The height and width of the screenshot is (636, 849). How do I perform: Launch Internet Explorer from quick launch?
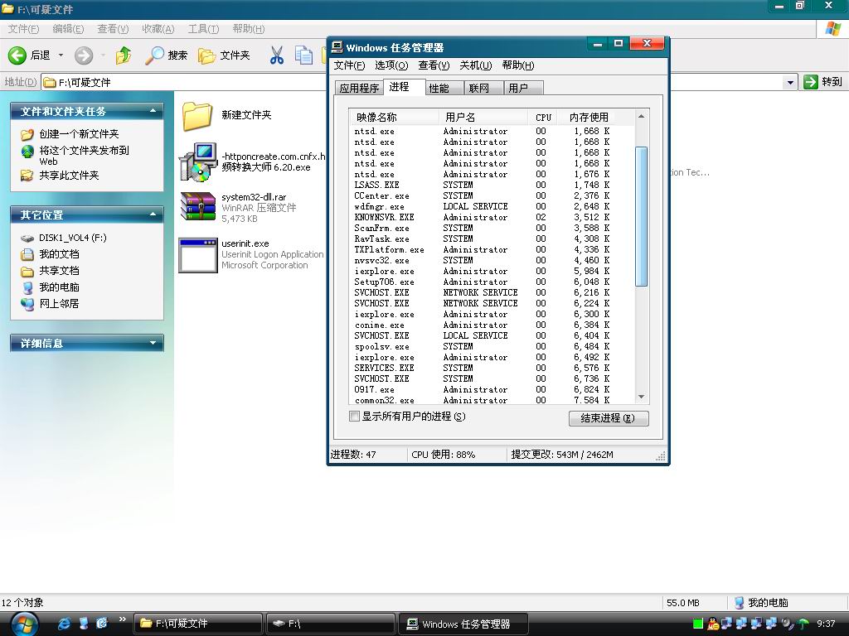click(x=65, y=624)
